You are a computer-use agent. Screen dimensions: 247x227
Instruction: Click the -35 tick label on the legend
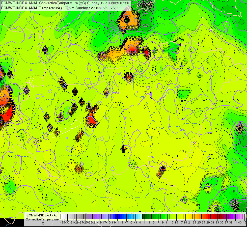[63, 222]
